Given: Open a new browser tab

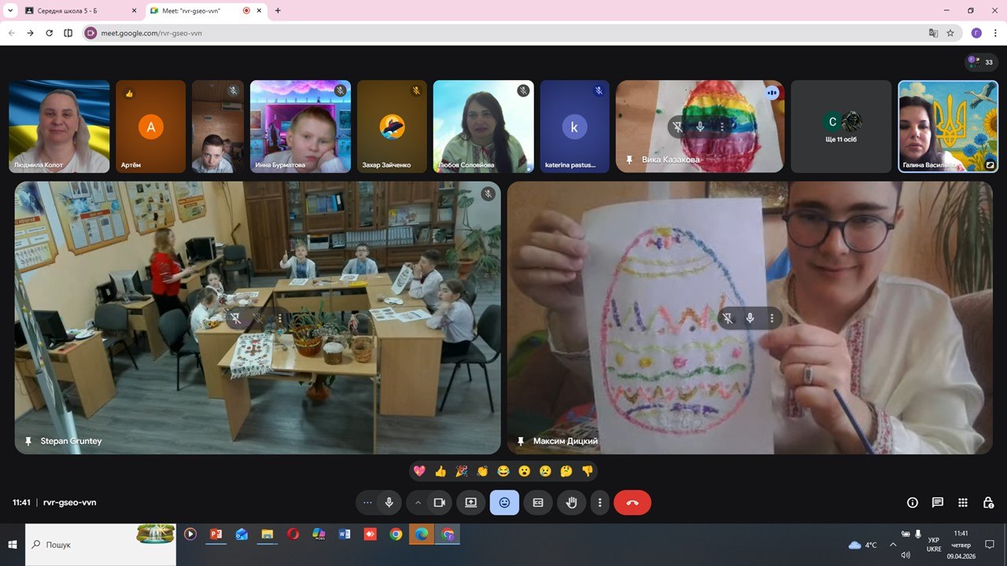Looking at the screenshot, I should [x=278, y=11].
